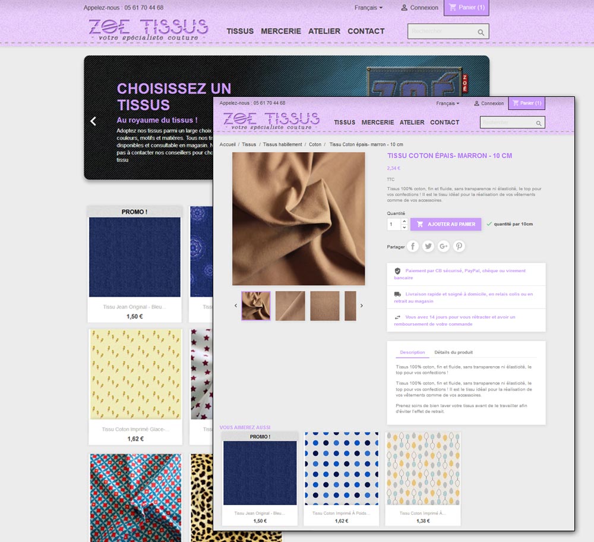The image size is (594, 542).
Task: Select third flat brown fabric thumbnail
Action: [325, 306]
